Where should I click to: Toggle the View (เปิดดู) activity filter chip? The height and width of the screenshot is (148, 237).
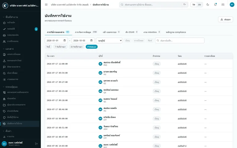pyautogui.click(x=127, y=41)
